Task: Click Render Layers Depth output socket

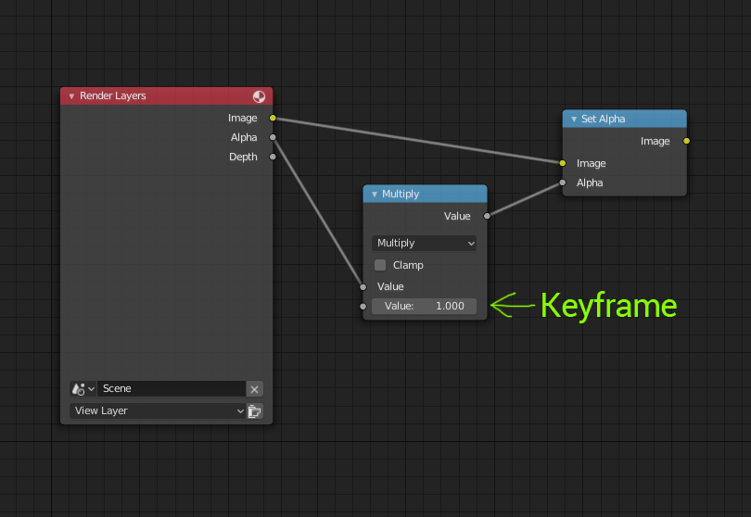Action: click(x=273, y=157)
